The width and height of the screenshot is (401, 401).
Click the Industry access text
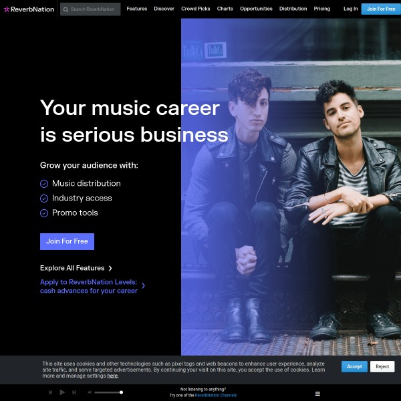coord(82,198)
